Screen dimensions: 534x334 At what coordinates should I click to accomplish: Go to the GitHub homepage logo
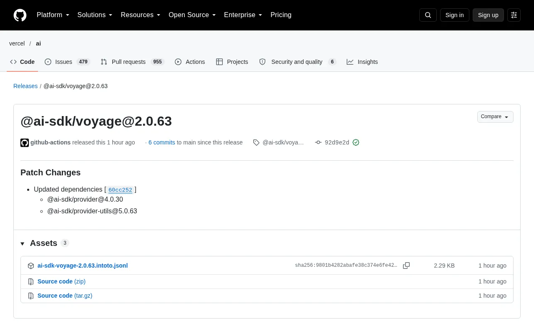[20, 15]
